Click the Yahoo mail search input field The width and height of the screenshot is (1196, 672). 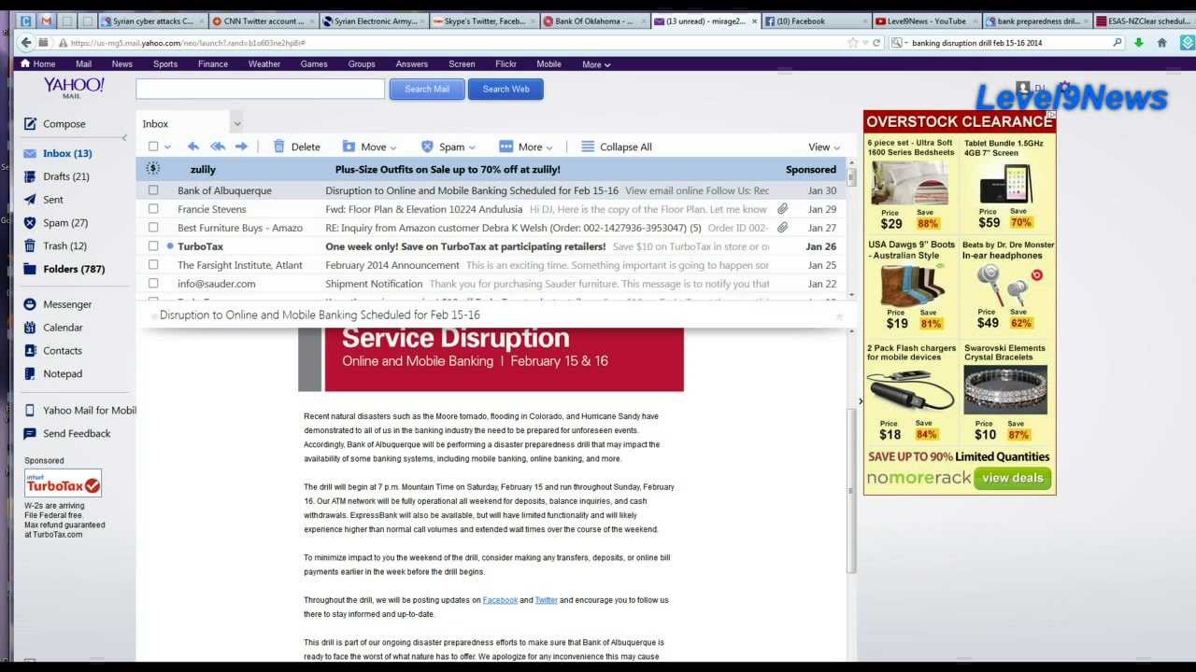tap(260, 89)
